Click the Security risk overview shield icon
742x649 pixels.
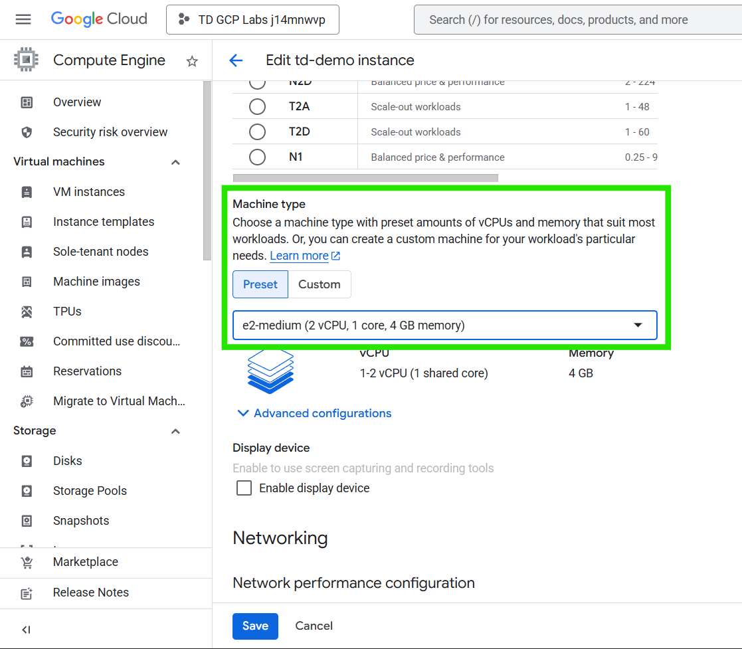click(x=27, y=132)
